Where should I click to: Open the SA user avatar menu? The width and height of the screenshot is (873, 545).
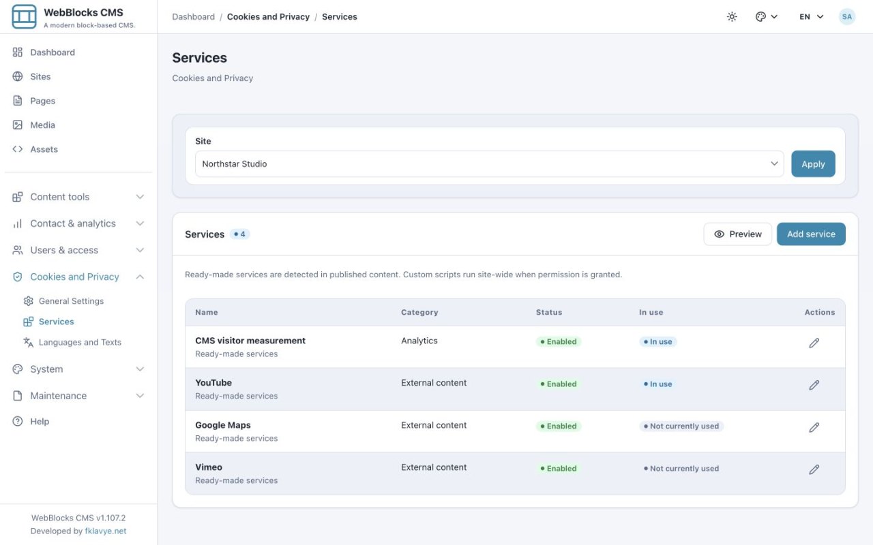point(847,16)
